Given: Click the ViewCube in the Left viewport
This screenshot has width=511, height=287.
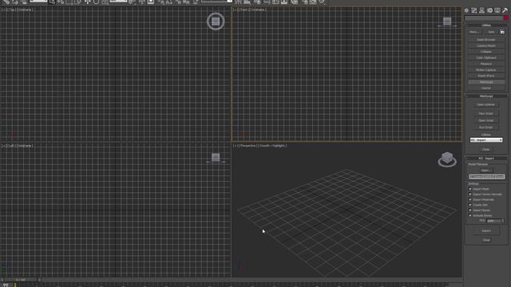Looking at the screenshot, I should (x=216, y=158).
